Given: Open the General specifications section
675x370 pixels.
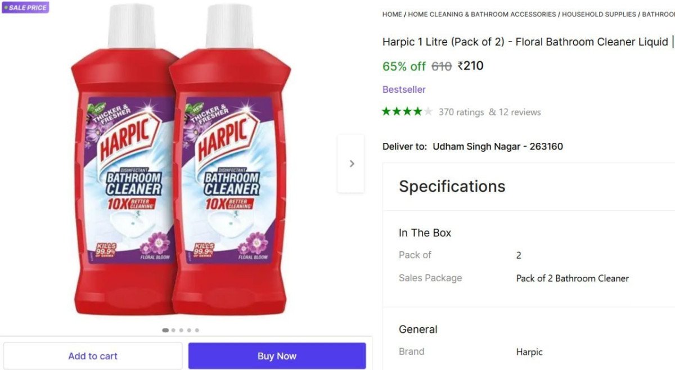Looking at the screenshot, I should [418, 329].
